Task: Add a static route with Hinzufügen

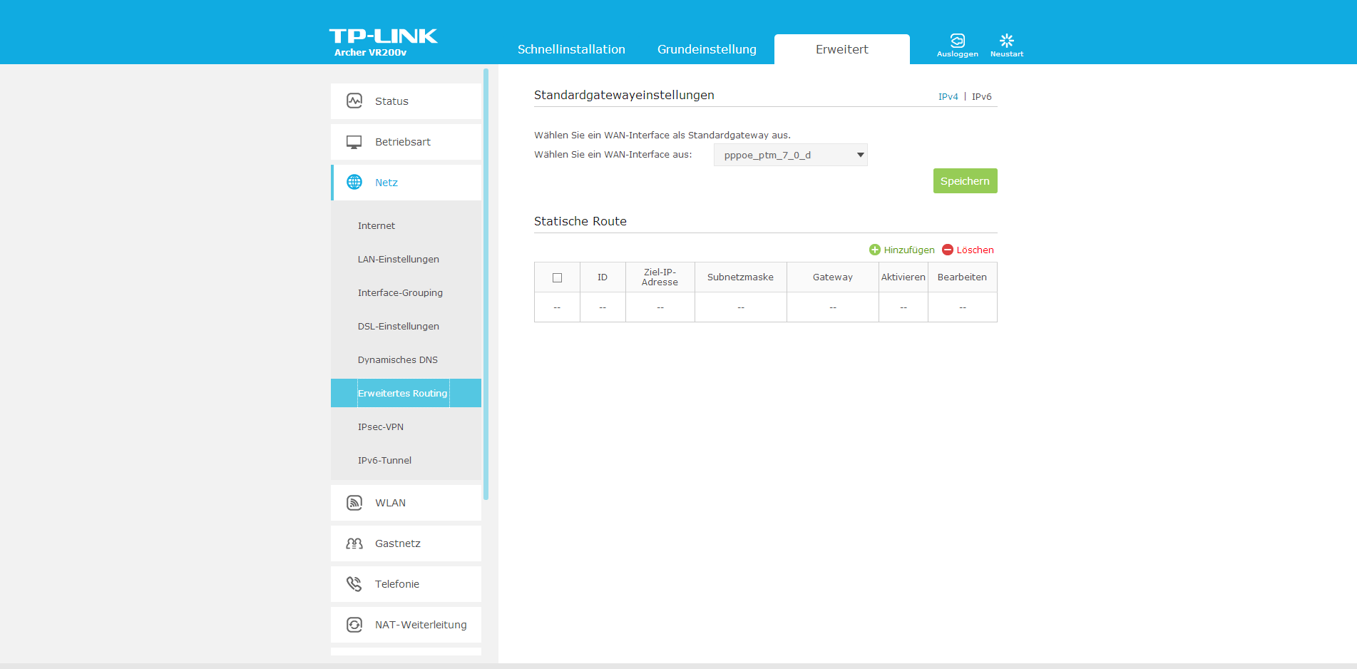Action: pyautogui.click(x=902, y=250)
